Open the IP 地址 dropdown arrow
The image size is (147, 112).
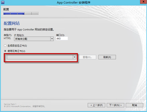[52, 39]
